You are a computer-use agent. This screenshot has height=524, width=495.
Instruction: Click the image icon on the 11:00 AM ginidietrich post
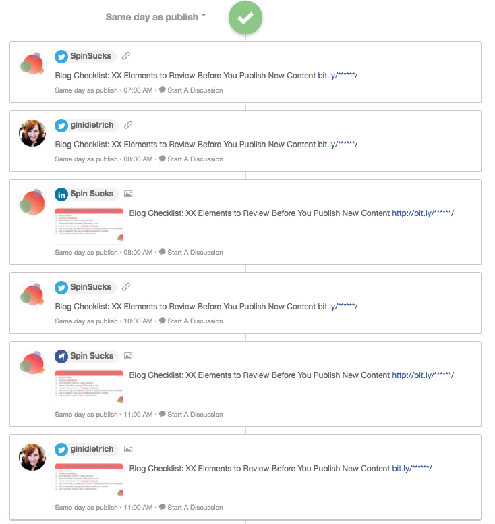click(128, 450)
